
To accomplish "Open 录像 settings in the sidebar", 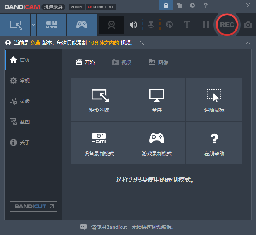I will [x=25, y=101].
